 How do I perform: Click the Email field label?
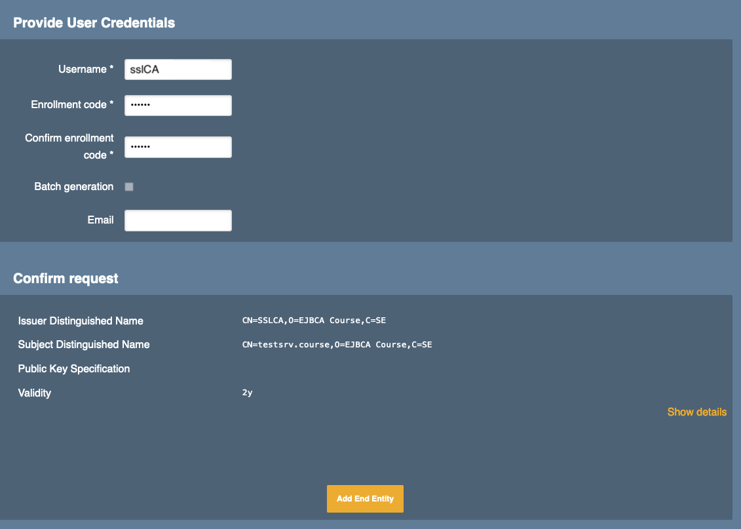click(100, 220)
